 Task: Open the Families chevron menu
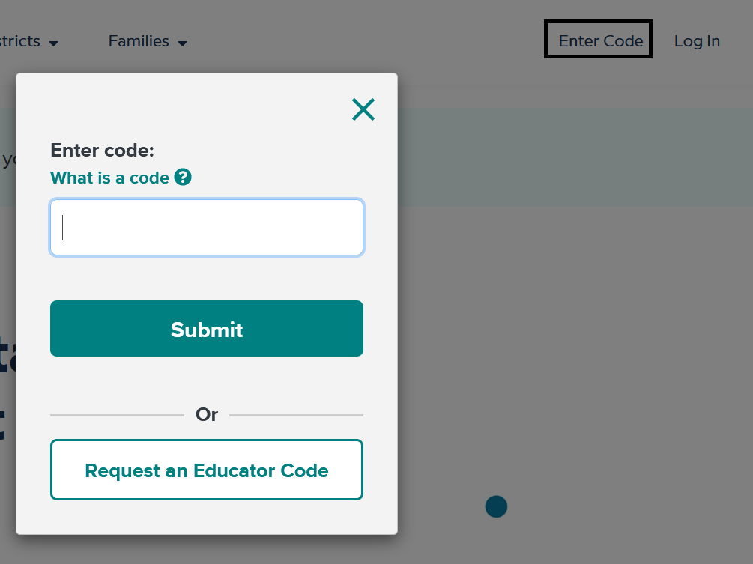[x=183, y=43]
